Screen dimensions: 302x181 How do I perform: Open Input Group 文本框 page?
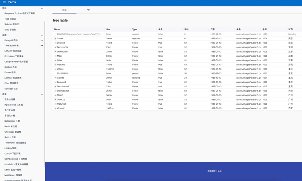pos(14,105)
